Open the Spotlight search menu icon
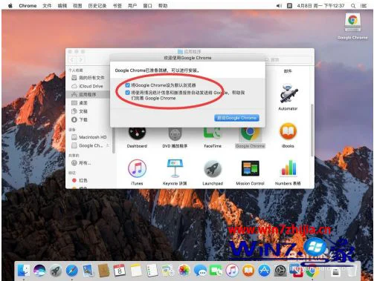This screenshot has height=281, width=374. pos(353,6)
